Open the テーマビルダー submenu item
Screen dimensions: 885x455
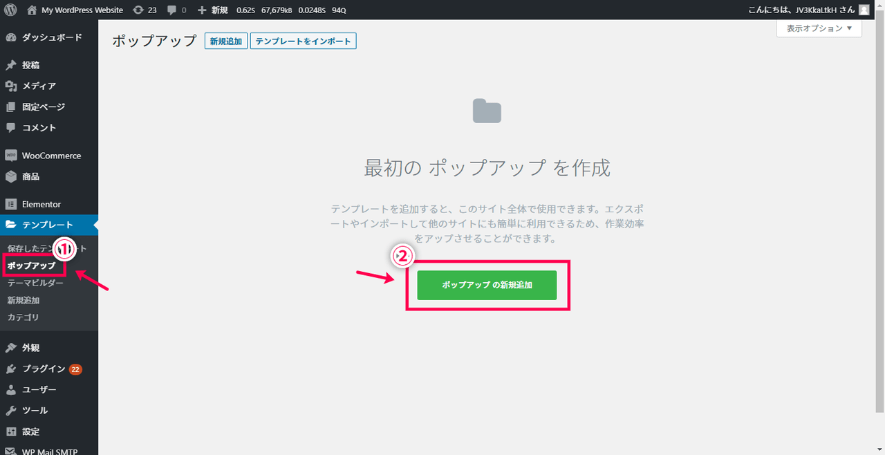[35, 283]
